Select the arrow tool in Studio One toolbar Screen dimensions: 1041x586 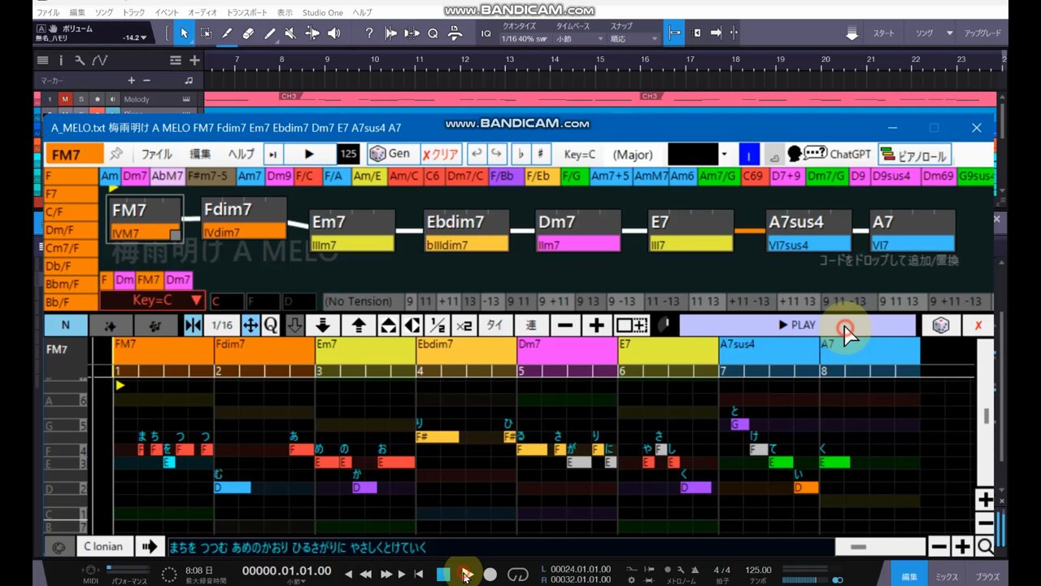(x=184, y=33)
